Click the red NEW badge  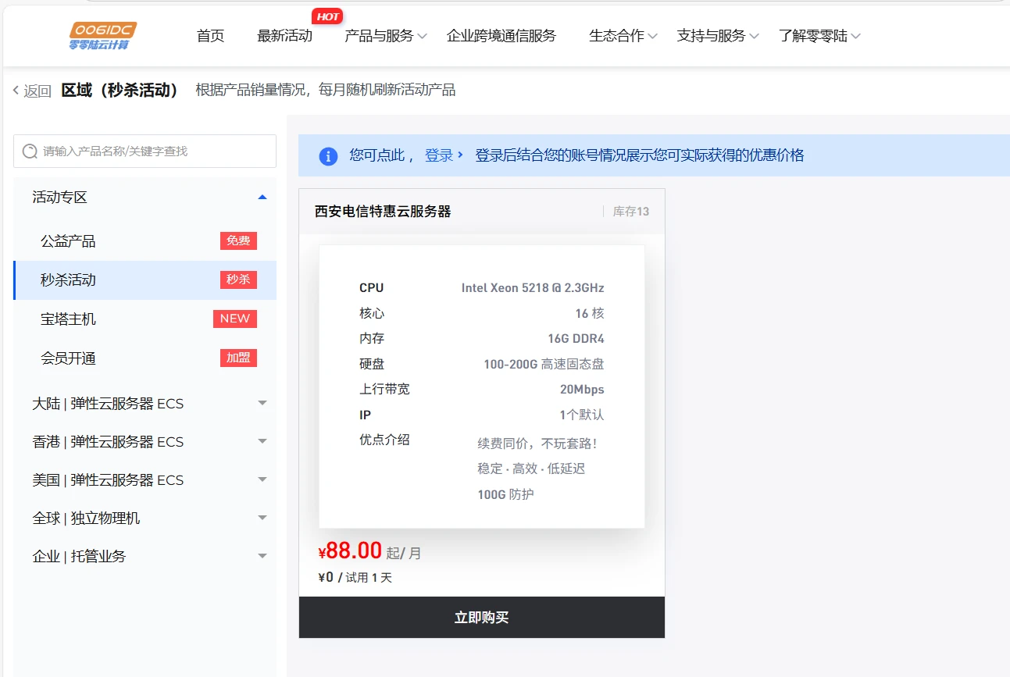pyautogui.click(x=234, y=319)
